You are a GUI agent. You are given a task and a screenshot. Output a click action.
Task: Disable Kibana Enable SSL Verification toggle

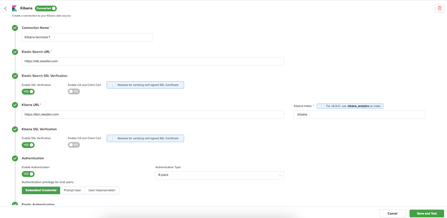click(x=28, y=145)
